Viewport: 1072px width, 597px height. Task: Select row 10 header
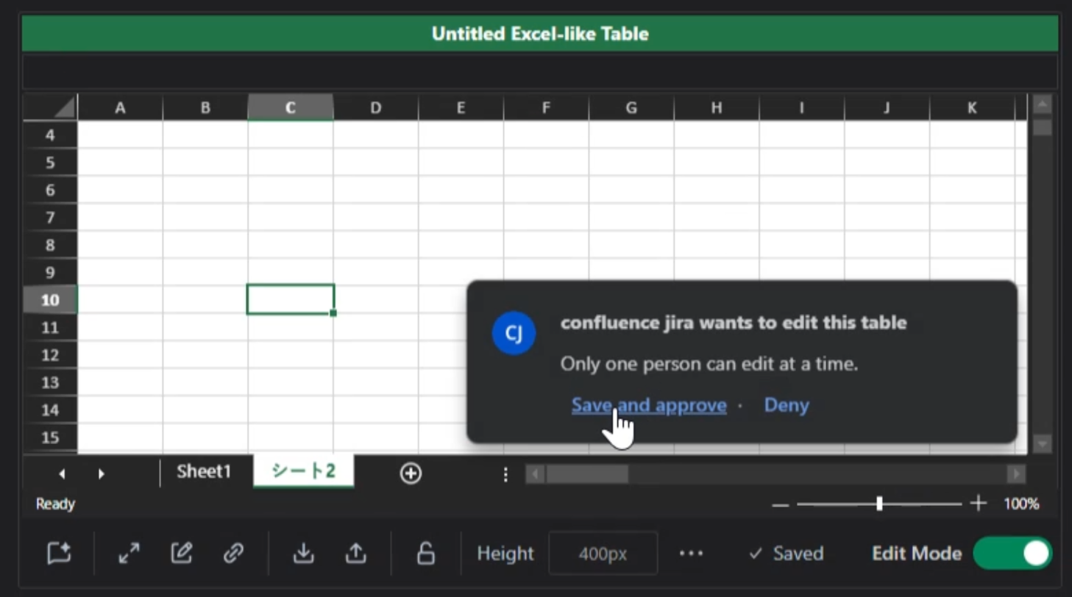pyautogui.click(x=50, y=300)
